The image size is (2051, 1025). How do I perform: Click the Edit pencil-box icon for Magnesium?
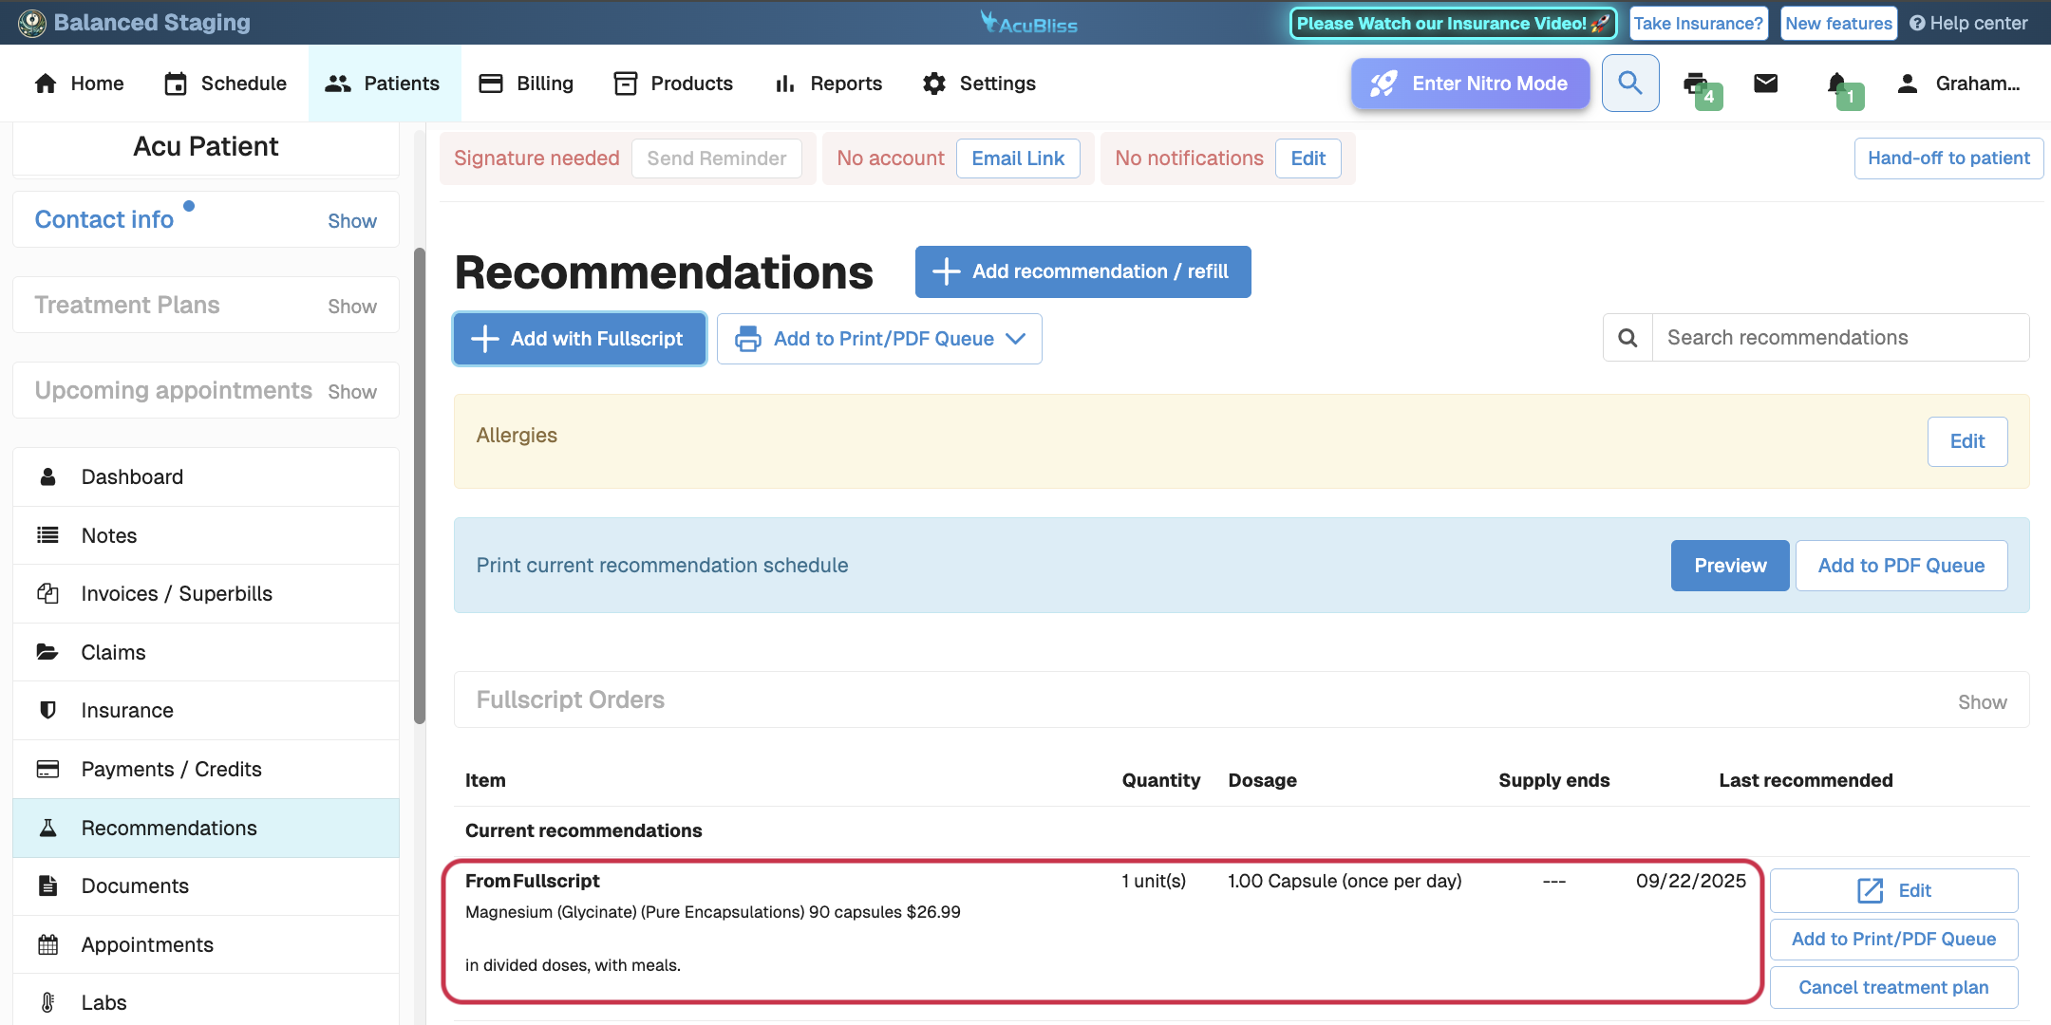point(1870,890)
